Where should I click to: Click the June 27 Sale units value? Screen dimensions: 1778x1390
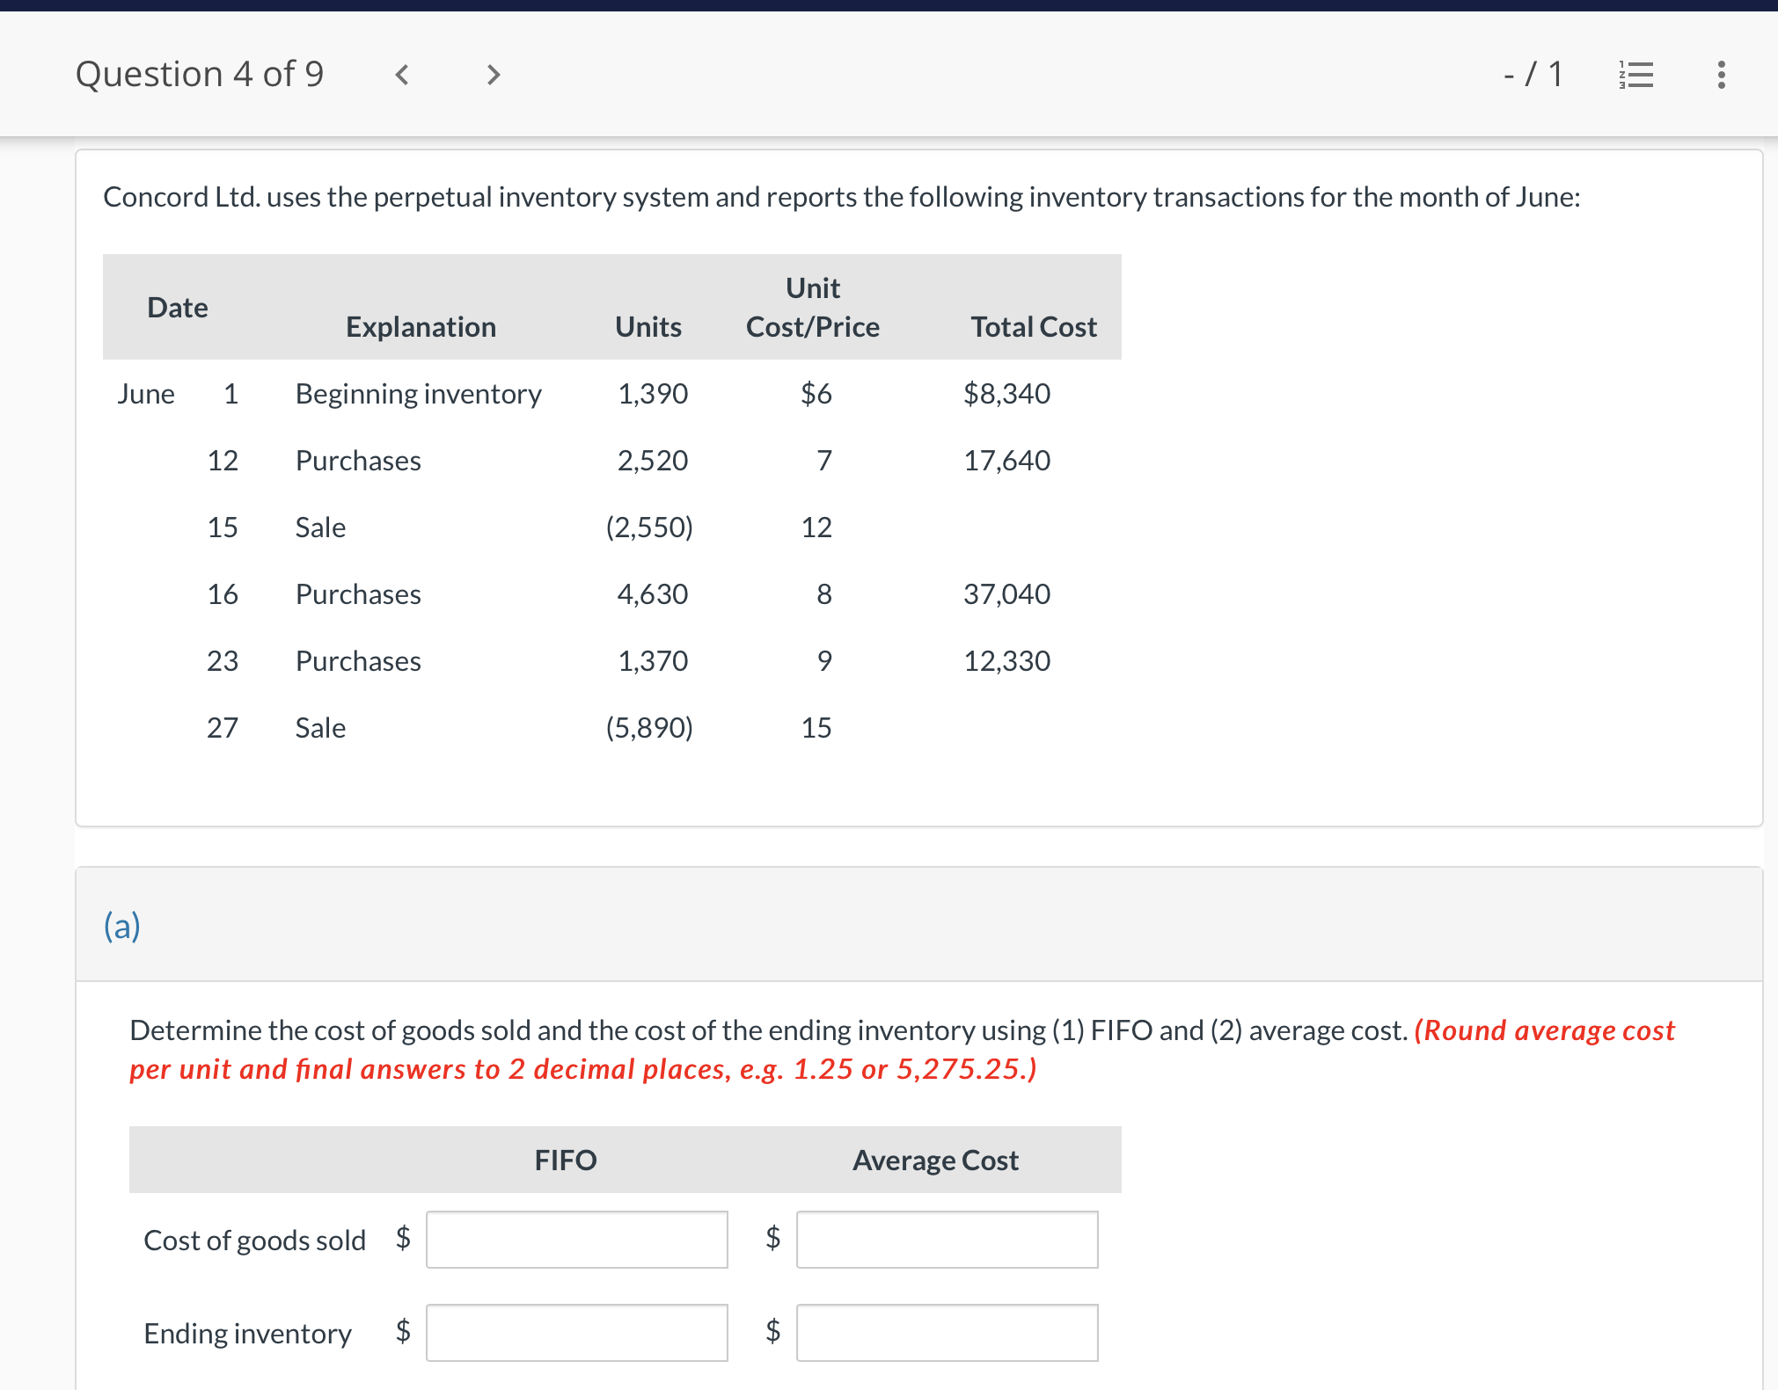[x=649, y=728]
